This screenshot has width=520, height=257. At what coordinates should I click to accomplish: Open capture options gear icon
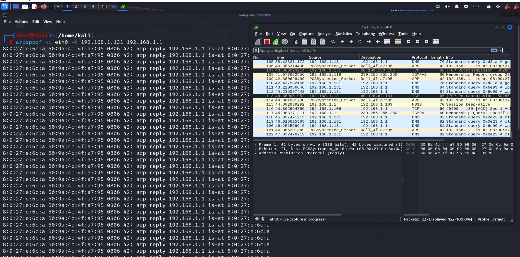click(x=285, y=42)
